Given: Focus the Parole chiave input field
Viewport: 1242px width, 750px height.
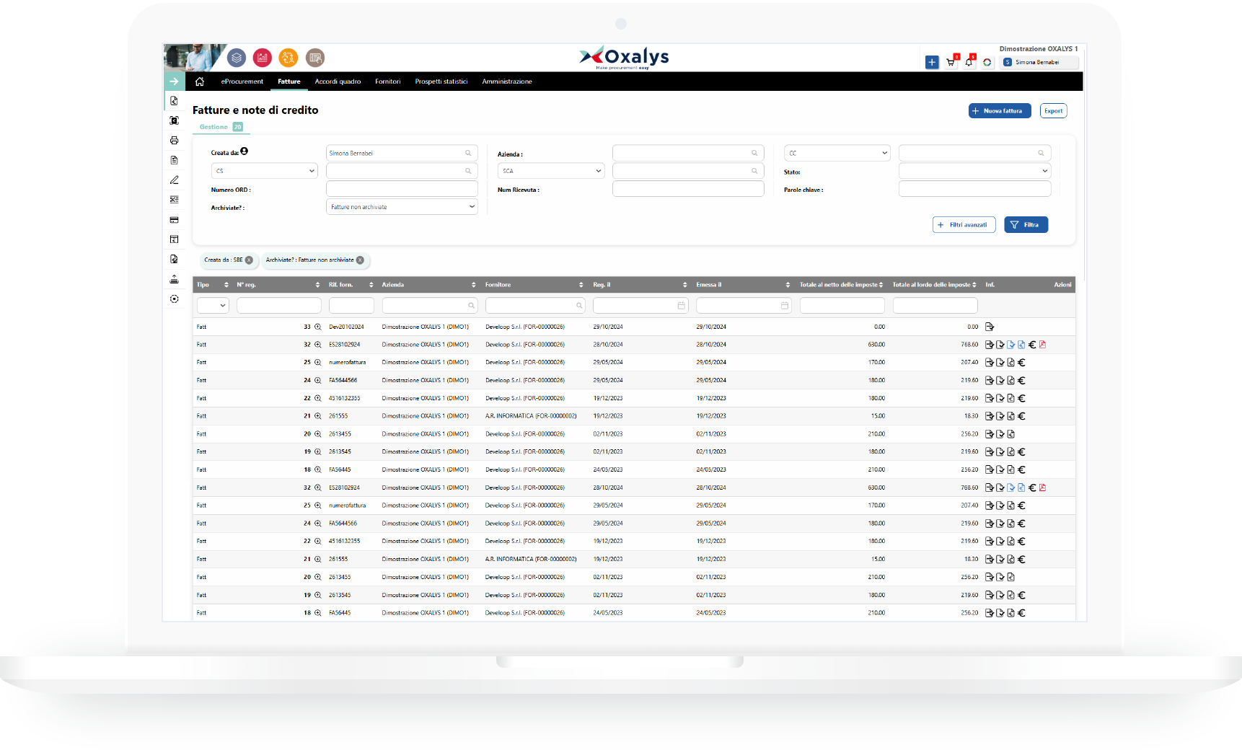Looking at the screenshot, I should 975,189.
